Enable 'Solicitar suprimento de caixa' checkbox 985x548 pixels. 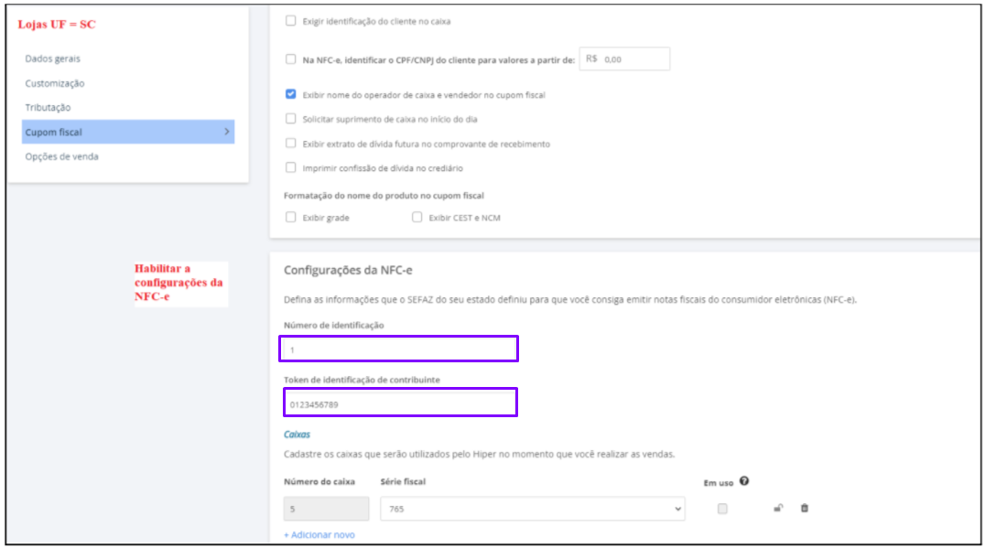click(291, 119)
